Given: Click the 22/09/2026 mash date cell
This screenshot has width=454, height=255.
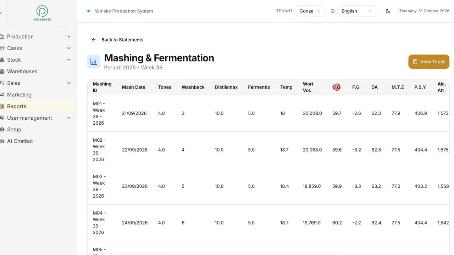Looking at the screenshot, I should [x=135, y=150].
